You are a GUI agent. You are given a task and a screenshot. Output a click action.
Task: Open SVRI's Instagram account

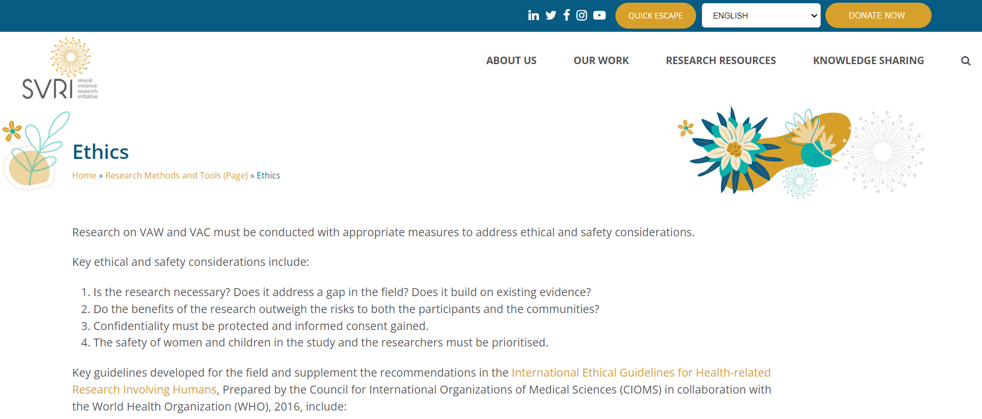point(581,15)
